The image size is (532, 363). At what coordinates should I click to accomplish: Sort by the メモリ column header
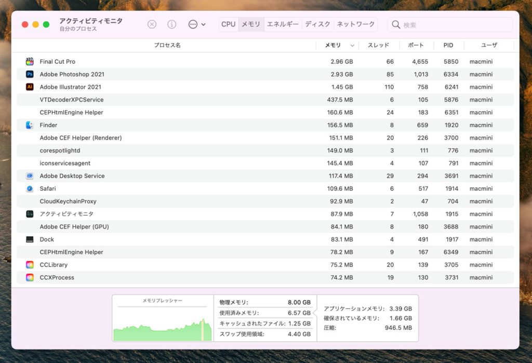pyautogui.click(x=332, y=45)
